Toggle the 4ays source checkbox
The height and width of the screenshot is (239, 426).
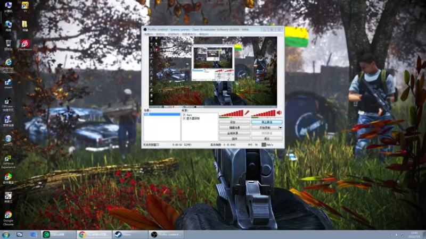pyautogui.click(x=184, y=115)
